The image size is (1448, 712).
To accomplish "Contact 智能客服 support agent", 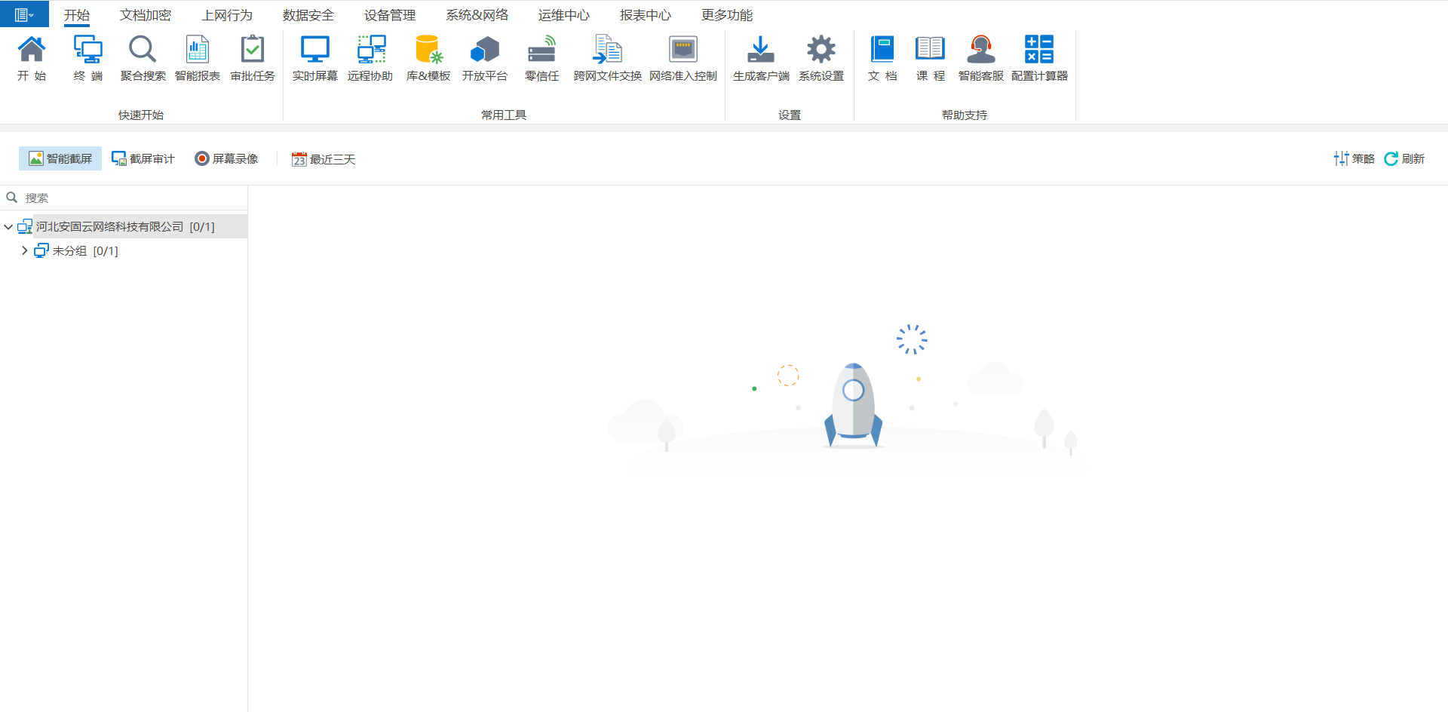I will pyautogui.click(x=980, y=58).
